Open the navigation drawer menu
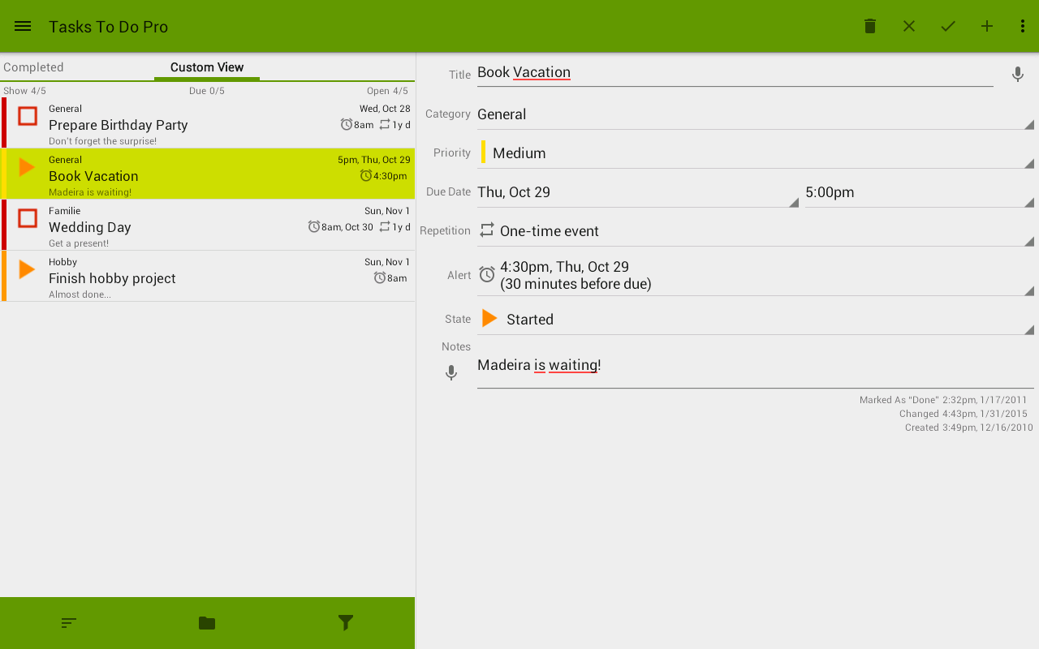This screenshot has height=649, width=1039. pos(22,25)
